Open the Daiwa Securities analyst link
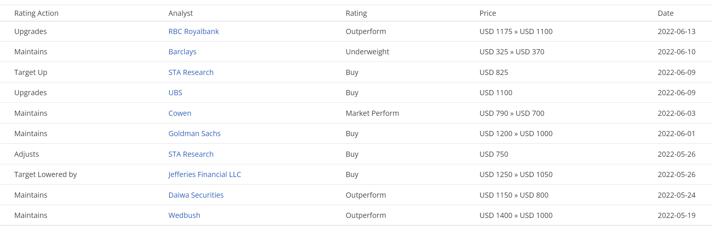The width and height of the screenshot is (712, 231). coord(196,195)
